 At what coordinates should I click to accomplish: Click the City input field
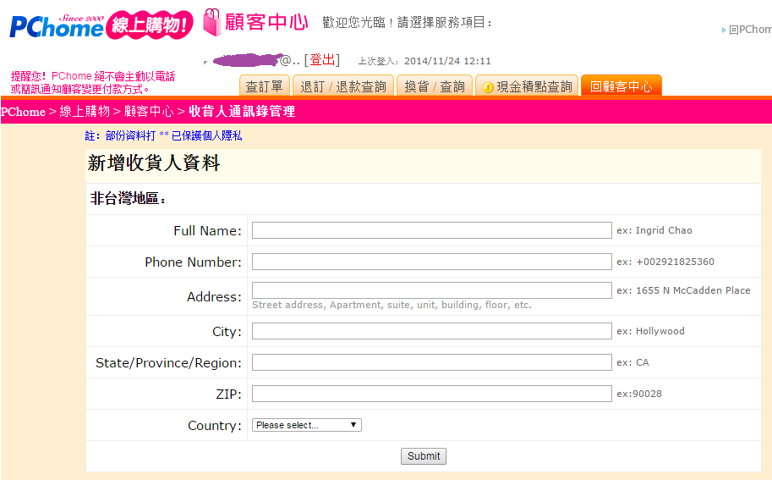pyautogui.click(x=431, y=331)
